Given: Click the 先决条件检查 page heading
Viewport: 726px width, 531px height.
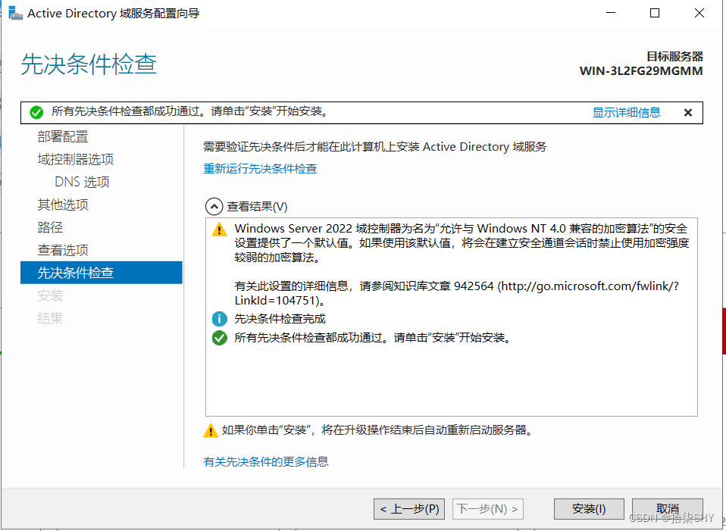Looking at the screenshot, I should pos(89,64).
